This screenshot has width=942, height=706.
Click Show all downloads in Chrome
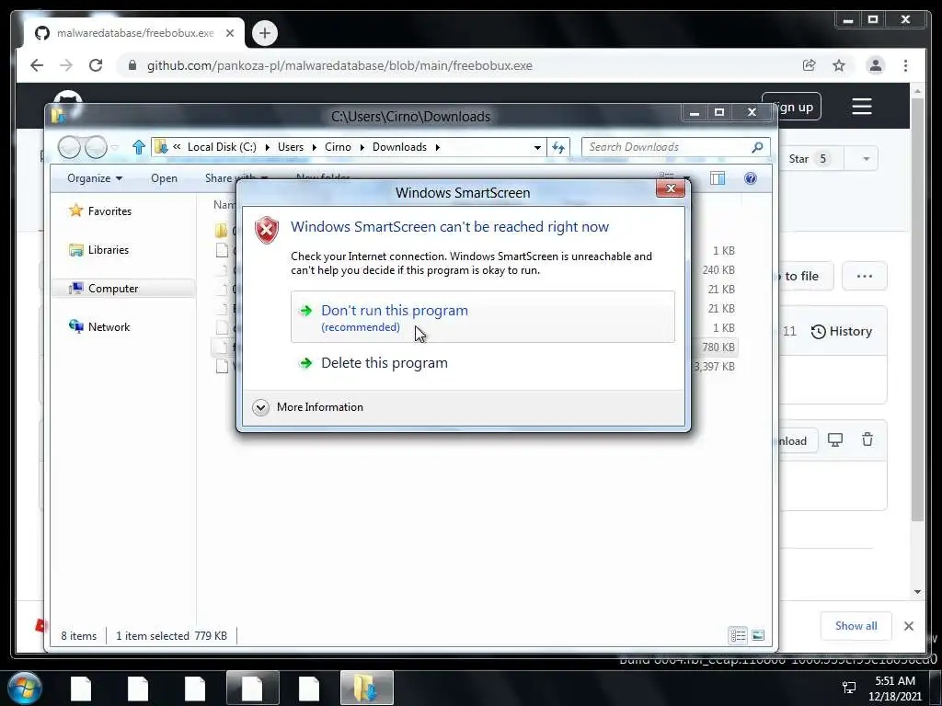coord(856,626)
